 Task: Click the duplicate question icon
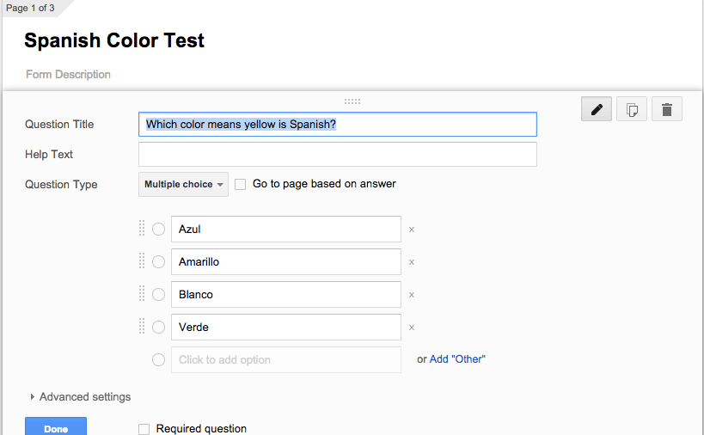click(632, 109)
